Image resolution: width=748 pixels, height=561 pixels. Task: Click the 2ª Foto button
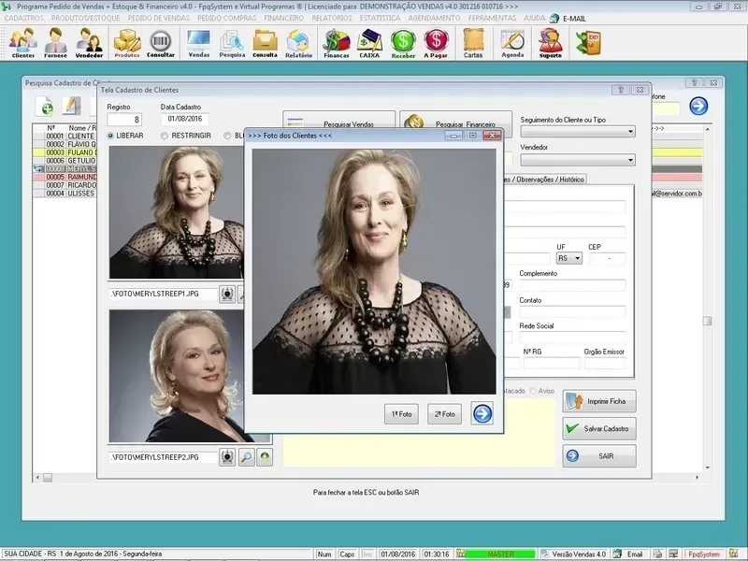[445, 413]
